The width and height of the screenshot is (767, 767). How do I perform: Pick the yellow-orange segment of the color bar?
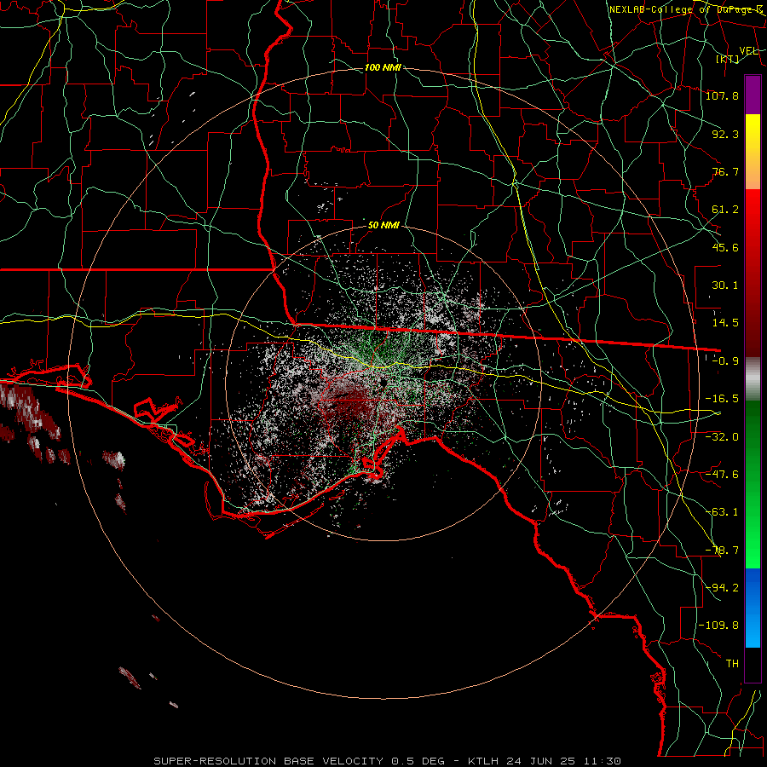click(x=753, y=152)
